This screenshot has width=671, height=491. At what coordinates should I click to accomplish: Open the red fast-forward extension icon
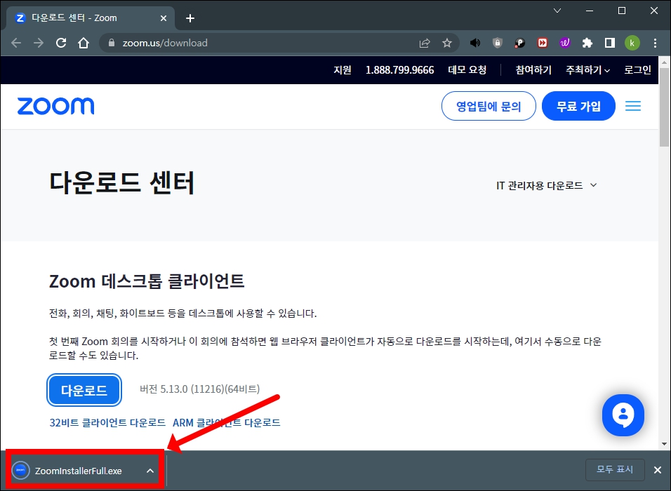[x=542, y=43]
